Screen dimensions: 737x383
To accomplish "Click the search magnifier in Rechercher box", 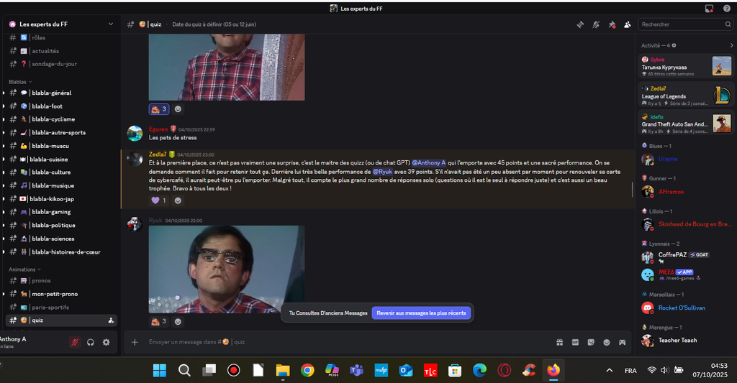I will coord(728,24).
